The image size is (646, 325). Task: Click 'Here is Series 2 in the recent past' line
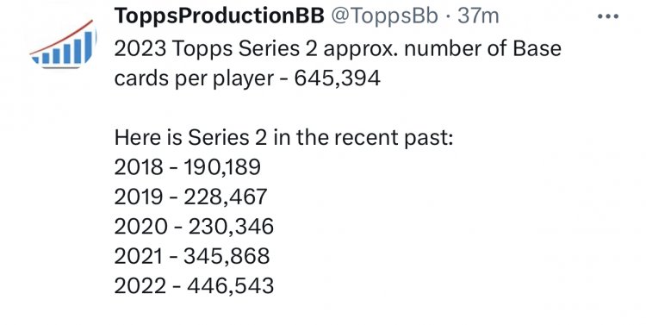click(283, 137)
